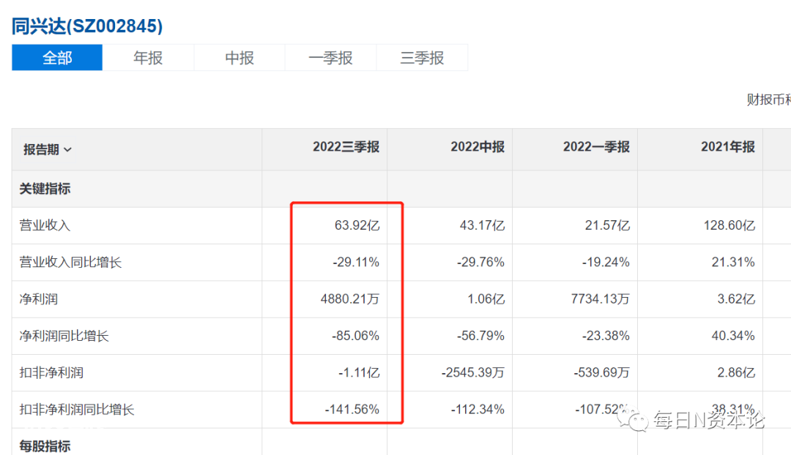Click the 1.06亿 net profit value
The image size is (791, 455).
486,298
